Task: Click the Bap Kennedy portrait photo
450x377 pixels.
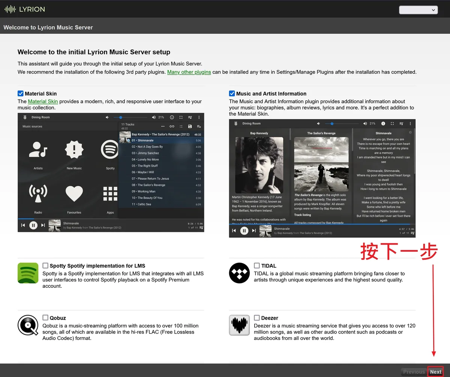Action: point(259,165)
